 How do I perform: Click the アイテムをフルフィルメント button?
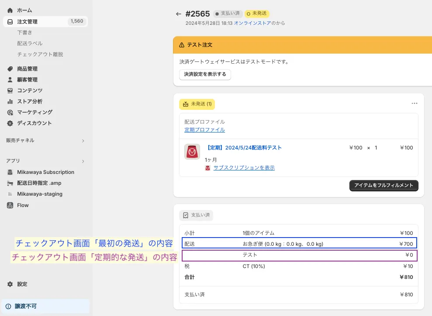(x=384, y=186)
